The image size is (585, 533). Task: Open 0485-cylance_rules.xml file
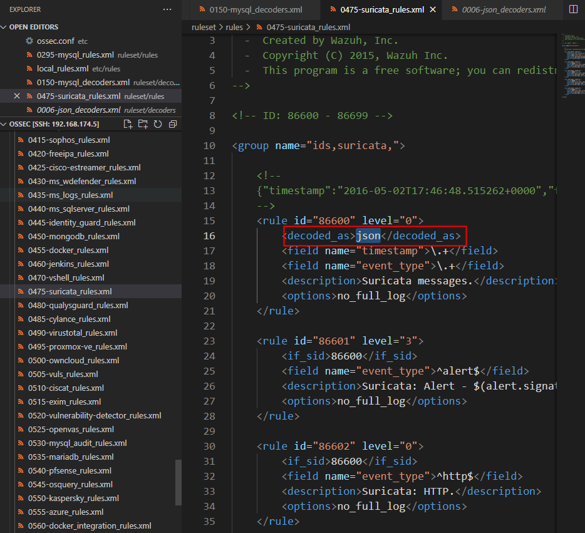click(91, 319)
